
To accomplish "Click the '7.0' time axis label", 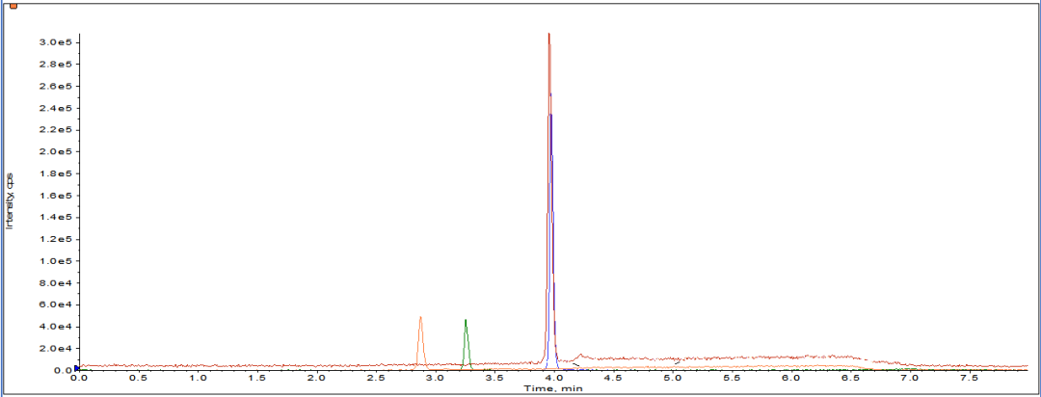I will pos(910,378).
